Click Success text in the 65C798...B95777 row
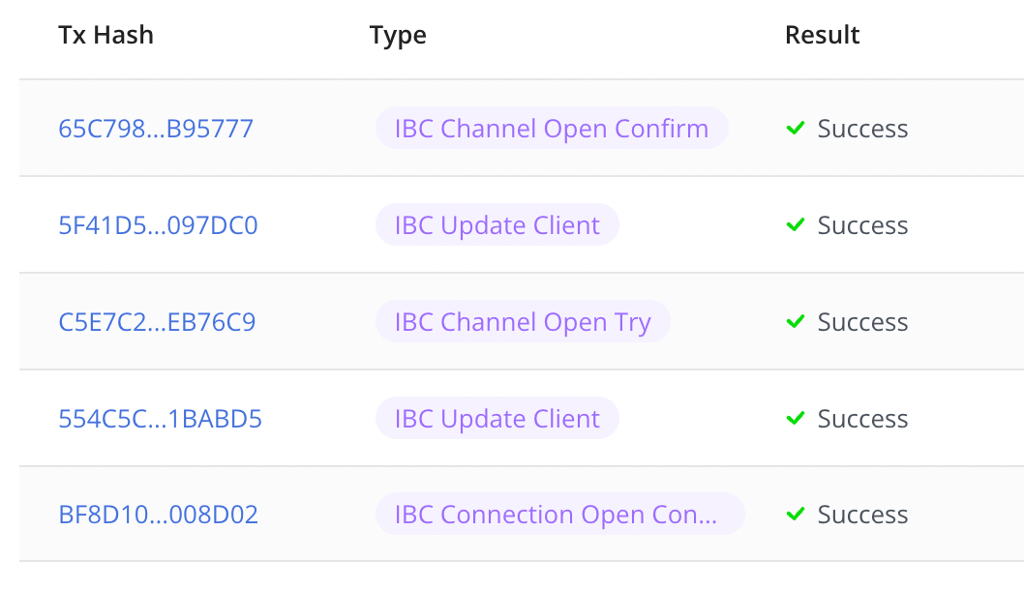This screenshot has height=590, width=1024. point(862,129)
